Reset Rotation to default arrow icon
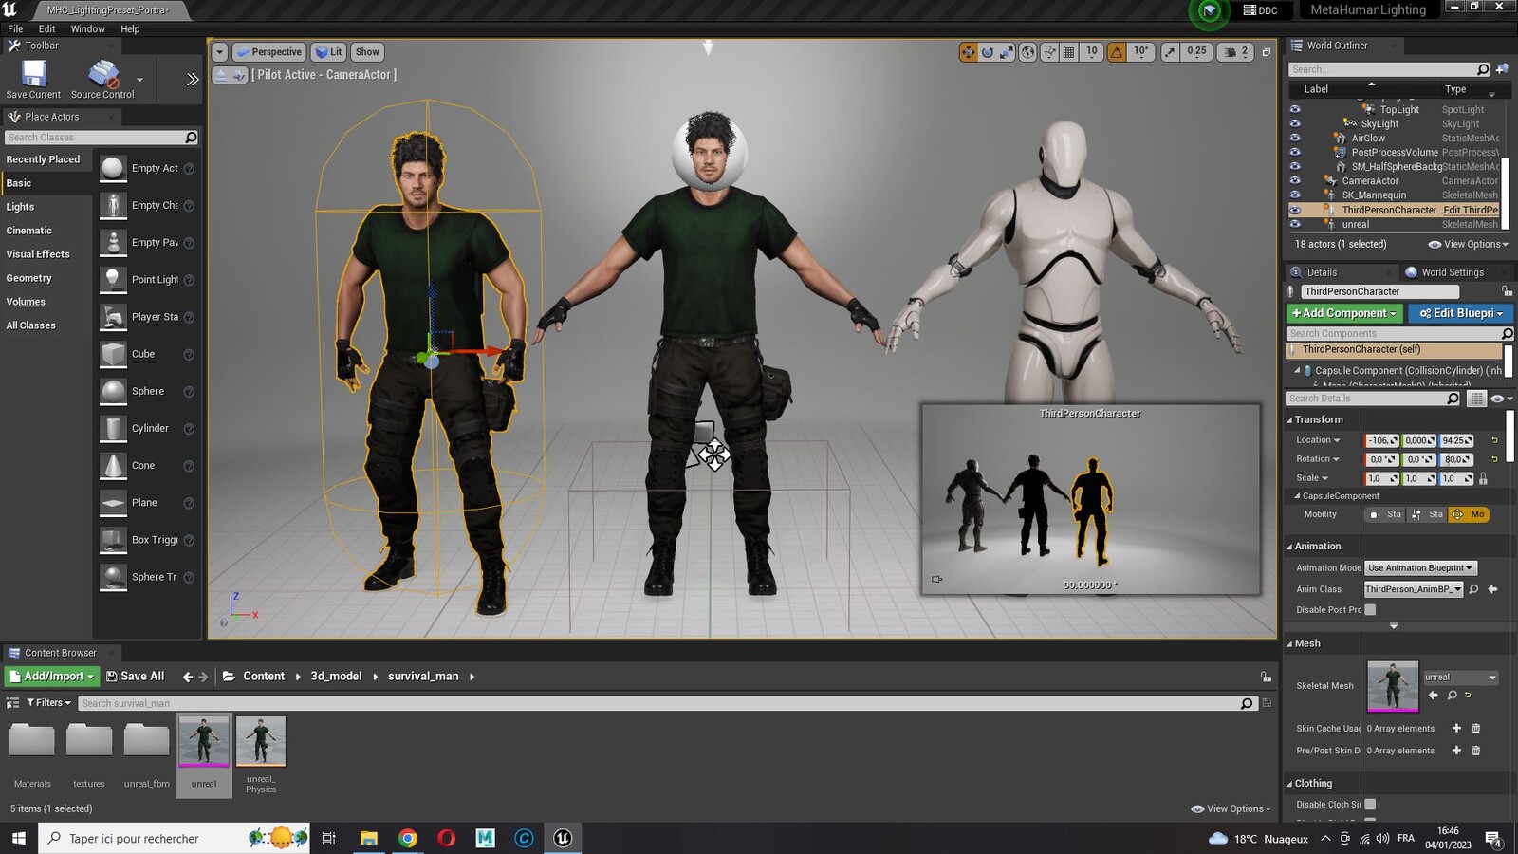This screenshot has height=854, width=1518. [x=1494, y=459]
